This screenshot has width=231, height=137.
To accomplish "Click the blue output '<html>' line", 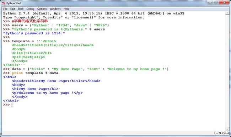I will pos(10,77).
